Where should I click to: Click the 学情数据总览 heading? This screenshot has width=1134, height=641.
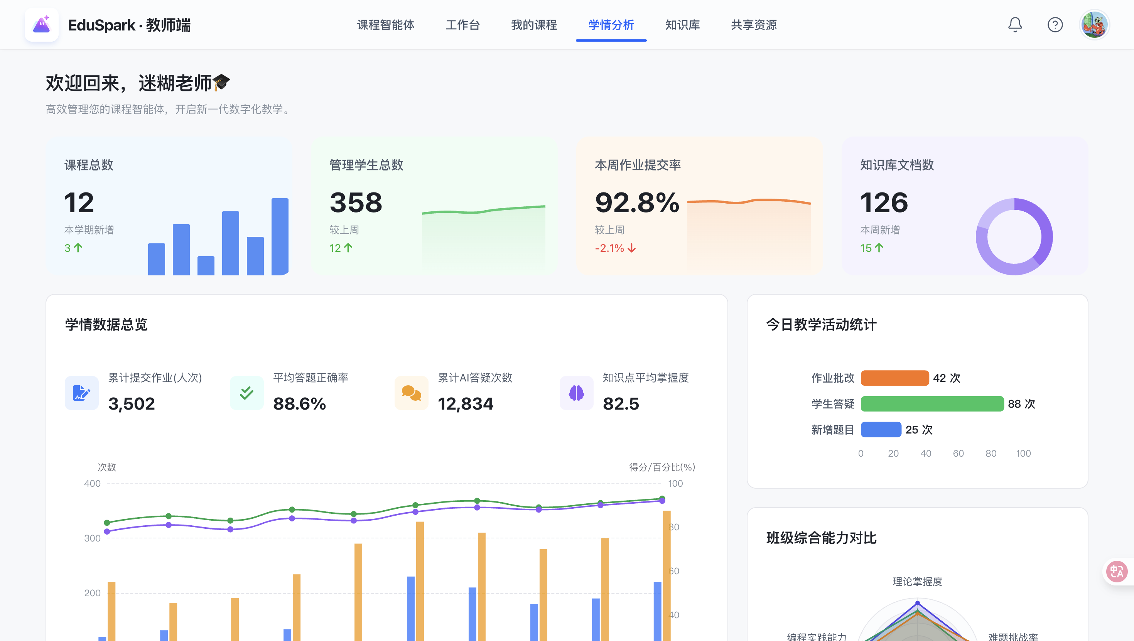point(106,324)
